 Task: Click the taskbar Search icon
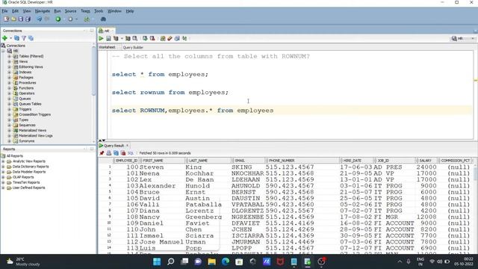(x=171, y=262)
